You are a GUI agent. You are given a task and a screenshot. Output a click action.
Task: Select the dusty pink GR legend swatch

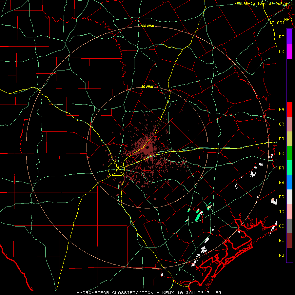coord(289,124)
